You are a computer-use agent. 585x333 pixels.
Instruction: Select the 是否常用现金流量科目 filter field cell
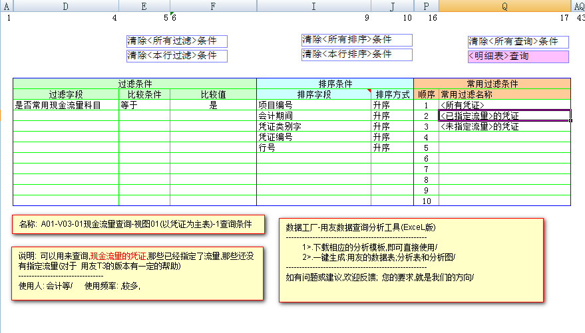click(x=65, y=105)
